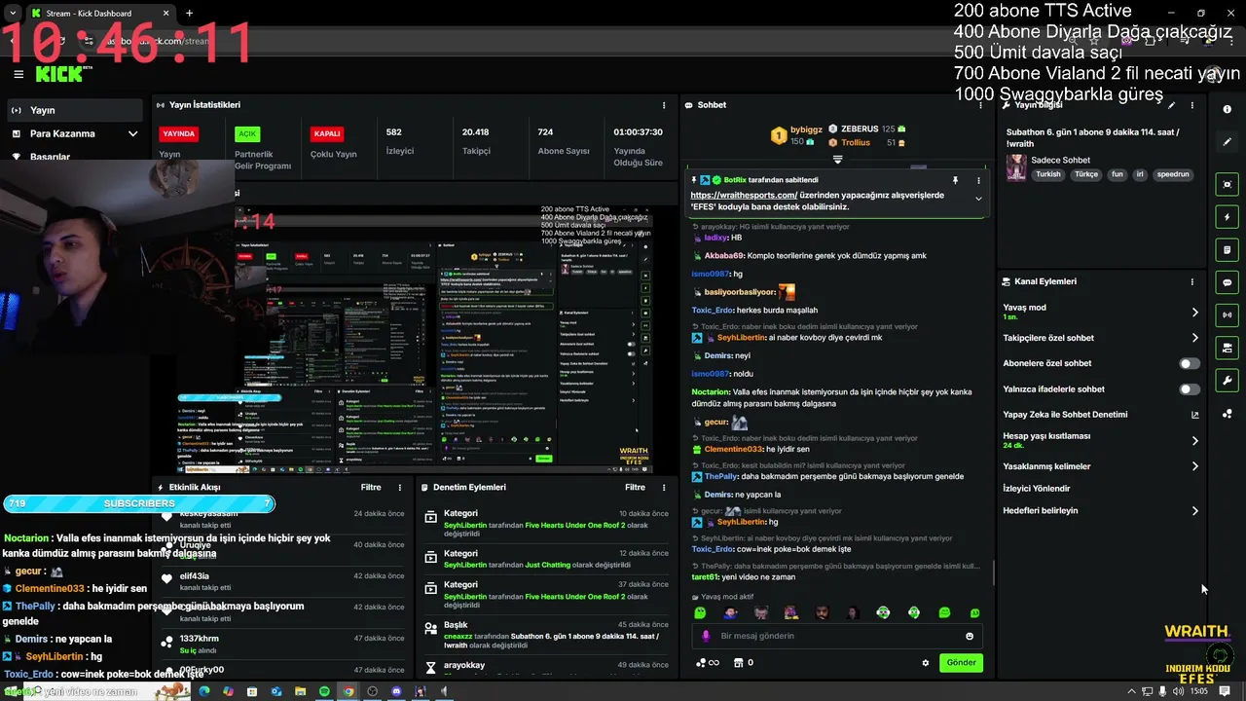
Task: Click the speedrun tag
Action: pos(1173,174)
